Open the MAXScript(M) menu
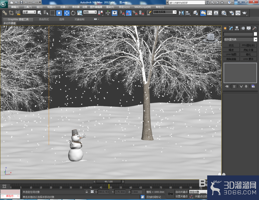The height and width of the screenshot is (200, 259). [x=143, y=7]
